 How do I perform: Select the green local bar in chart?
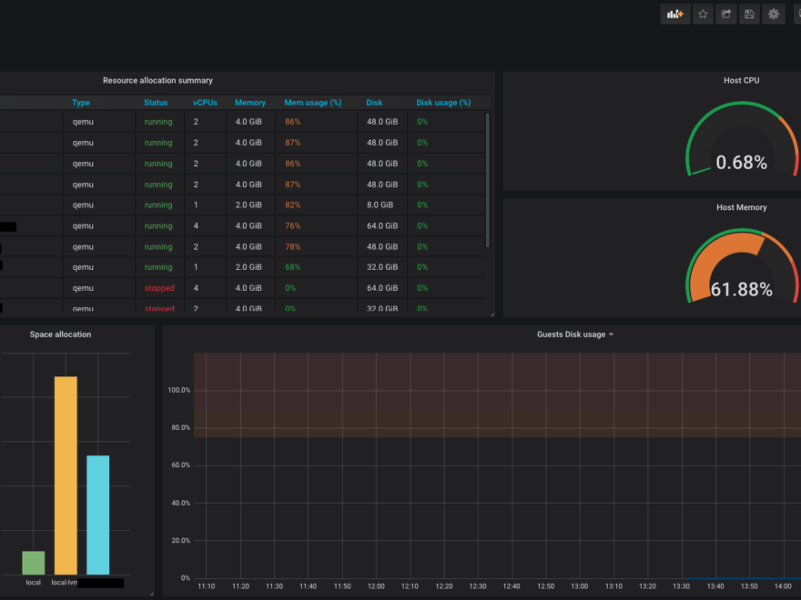[x=33, y=563]
